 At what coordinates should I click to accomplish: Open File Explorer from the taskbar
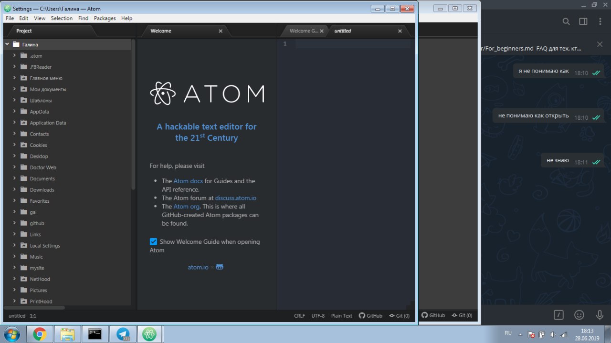tap(67, 334)
